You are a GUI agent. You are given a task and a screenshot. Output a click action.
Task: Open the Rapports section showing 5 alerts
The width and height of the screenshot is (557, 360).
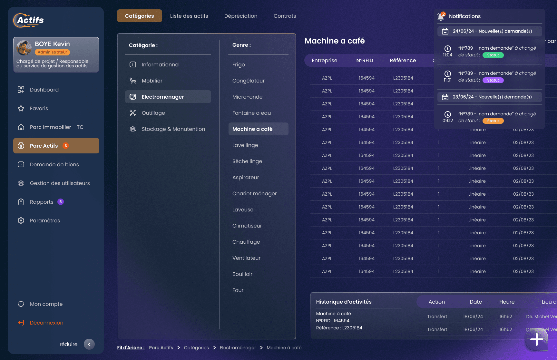pyautogui.click(x=41, y=202)
